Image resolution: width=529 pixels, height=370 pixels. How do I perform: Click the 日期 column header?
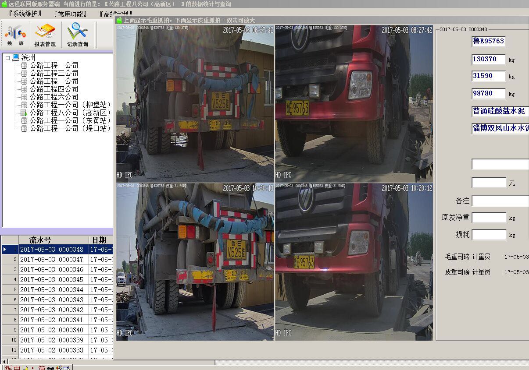[x=99, y=240]
